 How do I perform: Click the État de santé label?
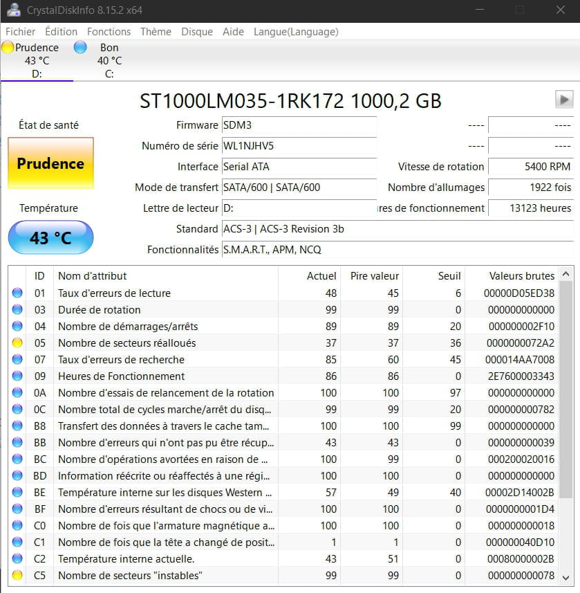click(x=49, y=125)
